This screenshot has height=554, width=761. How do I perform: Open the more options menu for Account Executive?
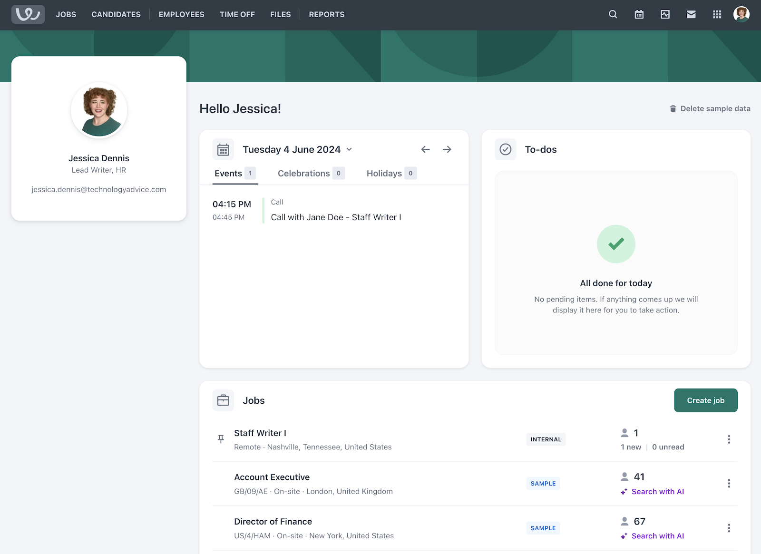[x=729, y=484]
